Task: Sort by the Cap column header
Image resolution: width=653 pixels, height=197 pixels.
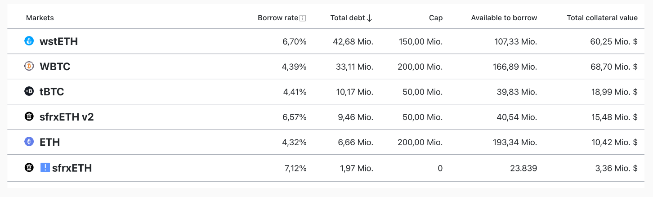Action: pyautogui.click(x=436, y=18)
